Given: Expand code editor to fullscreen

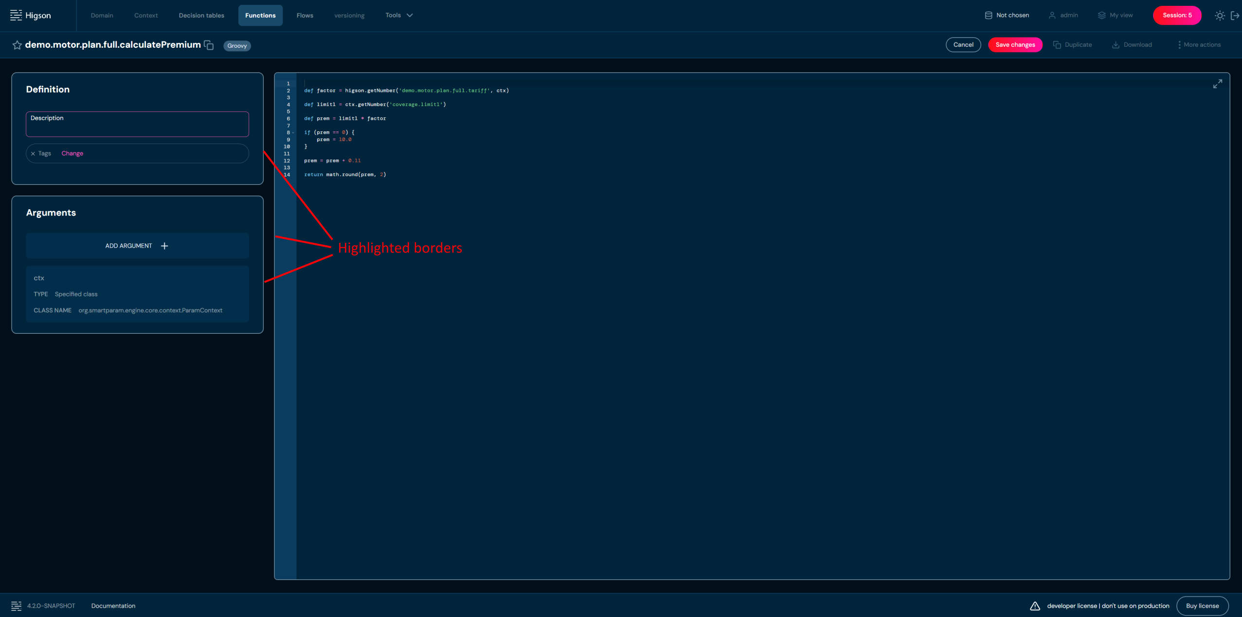Looking at the screenshot, I should point(1217,84).
